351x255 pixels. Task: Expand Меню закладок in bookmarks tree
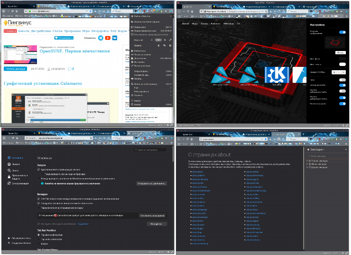pyautogui.click(x=307, y=164)
